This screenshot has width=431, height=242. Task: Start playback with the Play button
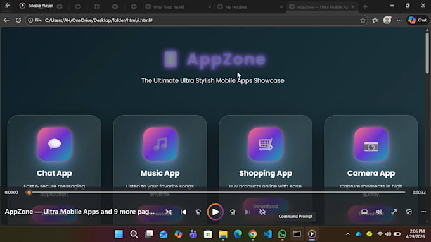click(x=215, y=212)
